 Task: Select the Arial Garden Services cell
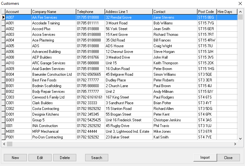click(54, 69)
